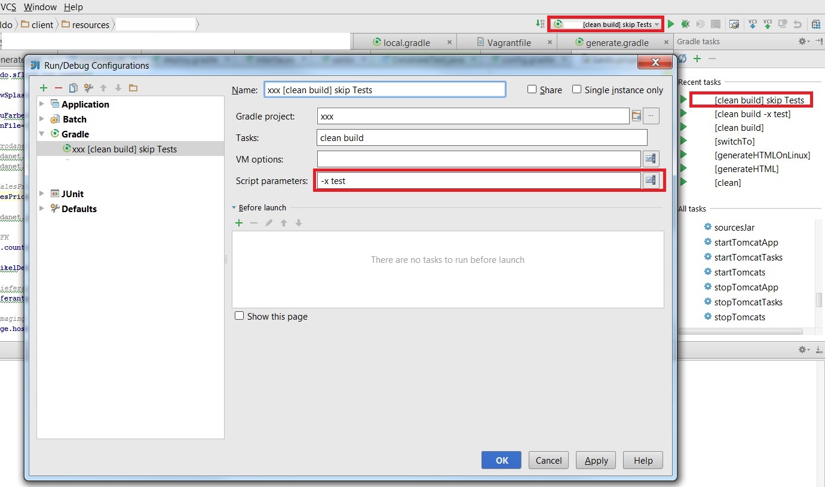
Task: Click the Gradle tasks list vertical scrollbar
Action: (x=819, y=300)
